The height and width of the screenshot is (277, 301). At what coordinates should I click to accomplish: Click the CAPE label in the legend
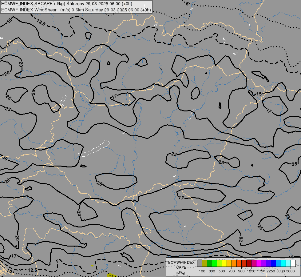coord(181,267)
